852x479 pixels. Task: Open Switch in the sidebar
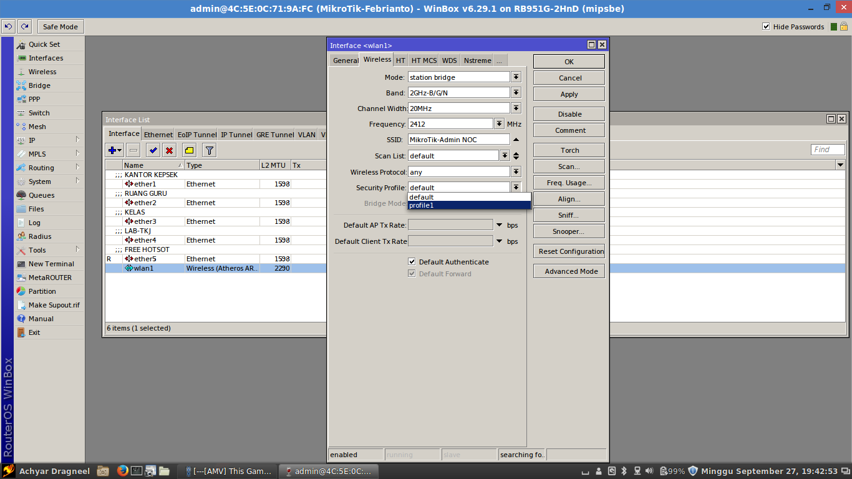(x=39, y=113)
